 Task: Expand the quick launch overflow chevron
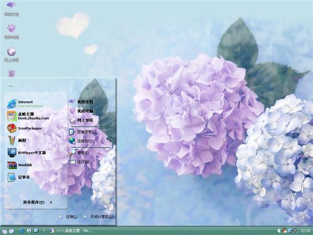click(x=44, y=231)
